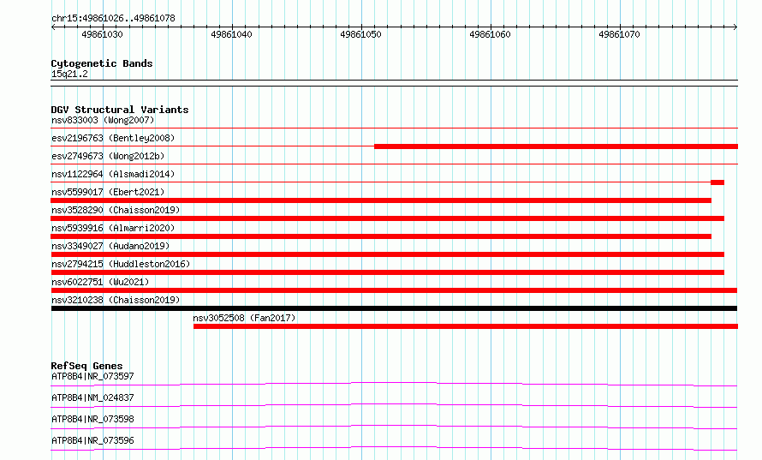
Task: Open variant nsv6022751 (Wu2021)
Action: pyautogui.click(x=100, y=282)
